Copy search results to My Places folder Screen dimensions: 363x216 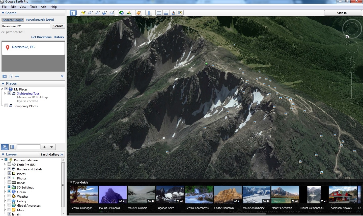pos(5,76)
